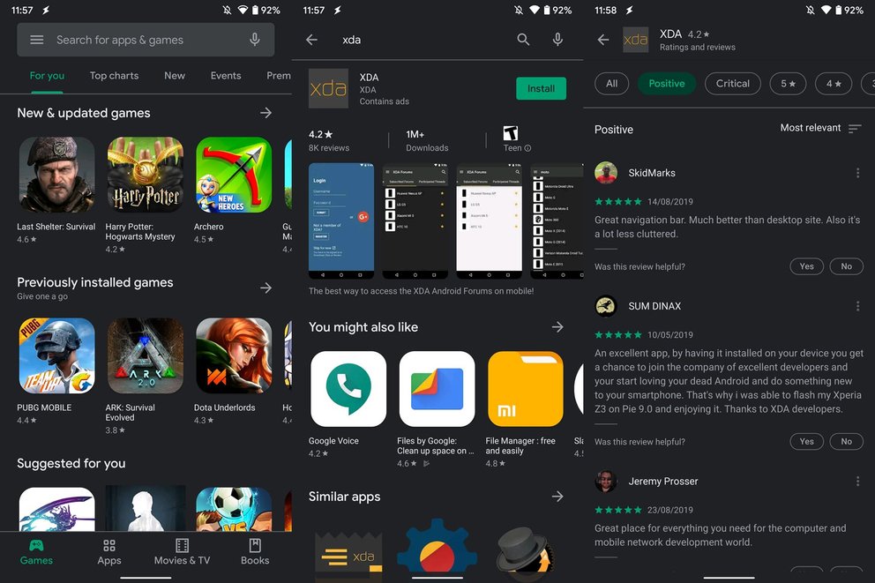Open the XDA login screenshot thumbnail
875x583 pixels.
pyautogui.click(x=341, y=220)
